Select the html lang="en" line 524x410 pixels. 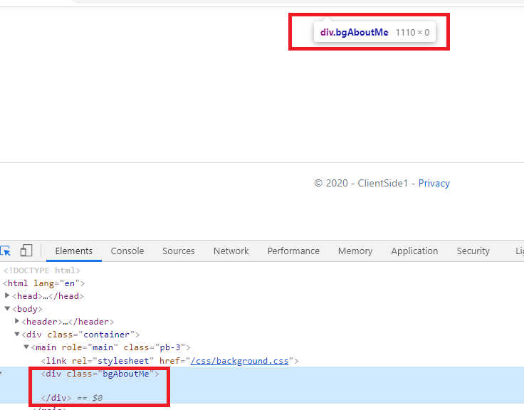43,283
